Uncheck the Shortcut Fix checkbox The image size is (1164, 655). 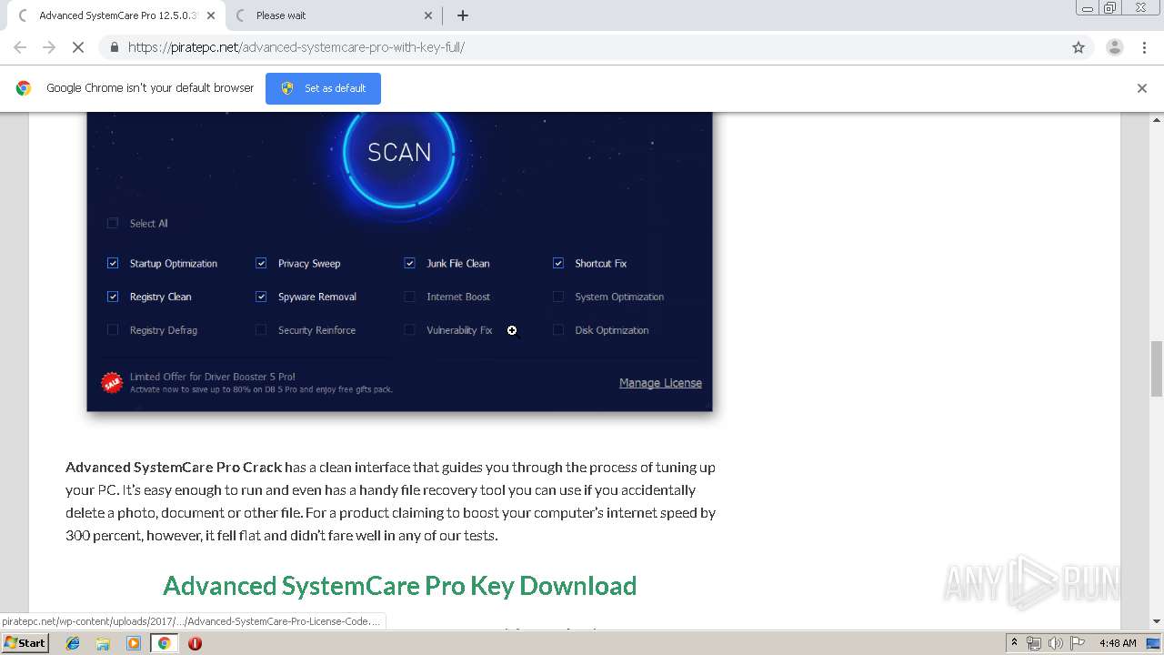(558, 264)
